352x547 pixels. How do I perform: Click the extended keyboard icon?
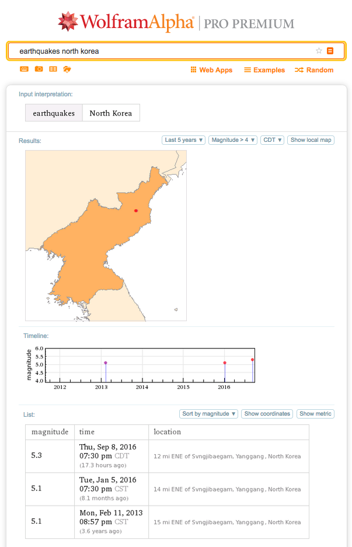pos(24,69)
